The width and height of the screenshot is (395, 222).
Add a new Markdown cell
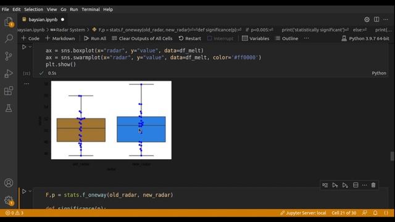click(60, 38)
